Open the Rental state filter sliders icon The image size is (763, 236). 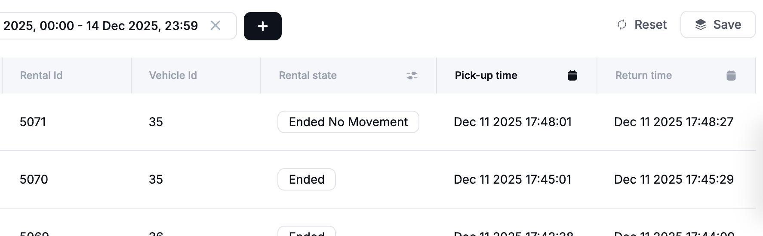click(x=412, y=76)
